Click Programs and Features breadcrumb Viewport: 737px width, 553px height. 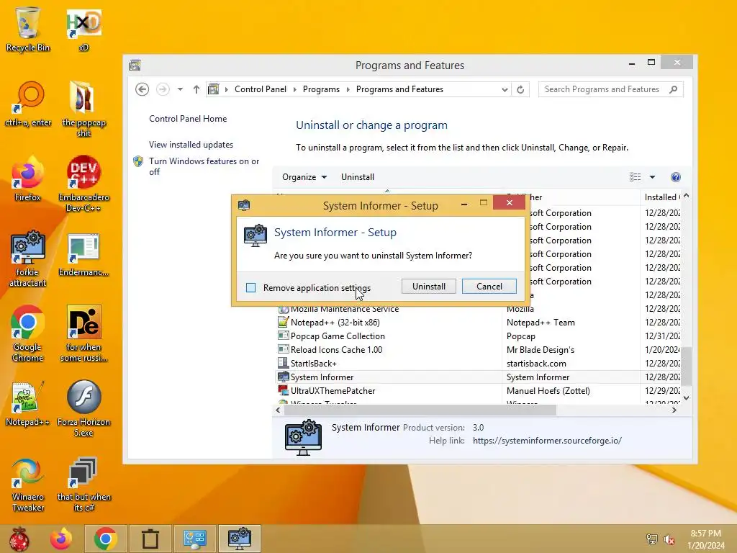point(399,89)
